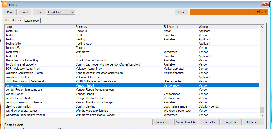Image resolution: width=272 pixels, height=129 pixels.
Task: Click the Letters window app icon
Action: tap(5, 4)
